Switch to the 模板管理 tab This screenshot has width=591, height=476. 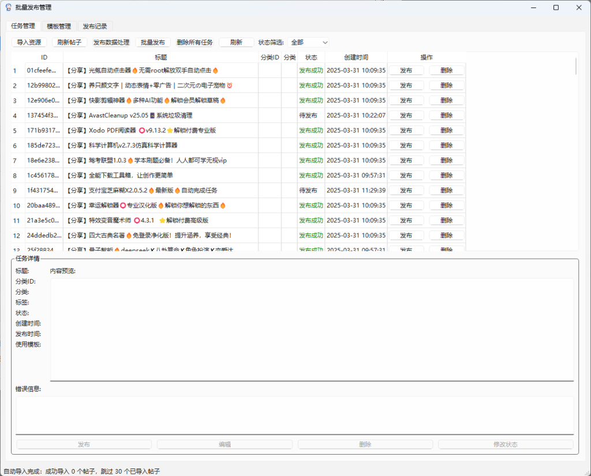click(x=59, y=26)
